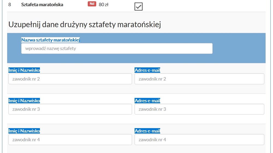Viewport: 273px width, 153px height.
Task: Click the Nazwa sztafety maratońskiej label
Action: coord(51,40)
